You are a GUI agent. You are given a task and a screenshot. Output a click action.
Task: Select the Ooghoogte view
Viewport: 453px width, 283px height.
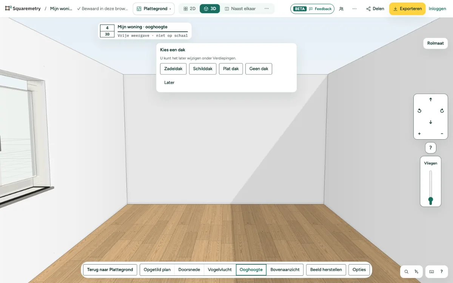coord(251,270)
